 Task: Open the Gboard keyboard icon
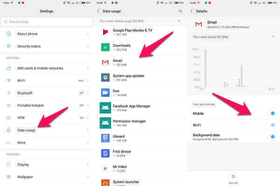pos(105,138)
